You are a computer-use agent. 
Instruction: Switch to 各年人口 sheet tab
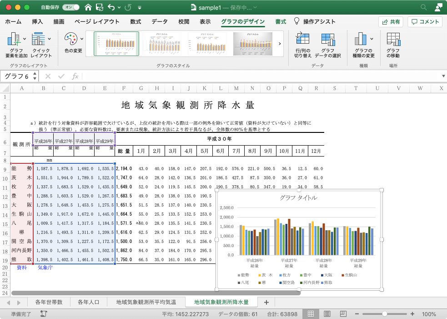point(88,302)
